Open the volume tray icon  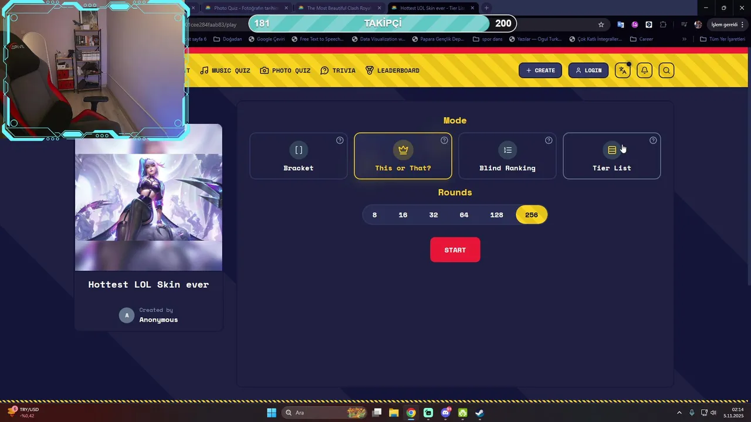click(713, 413)
